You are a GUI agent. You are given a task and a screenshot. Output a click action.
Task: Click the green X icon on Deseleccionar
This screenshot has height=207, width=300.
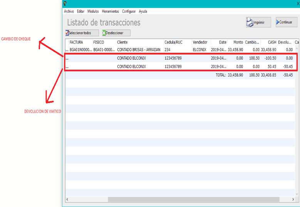pyautogui.click(x=104, y=33)
